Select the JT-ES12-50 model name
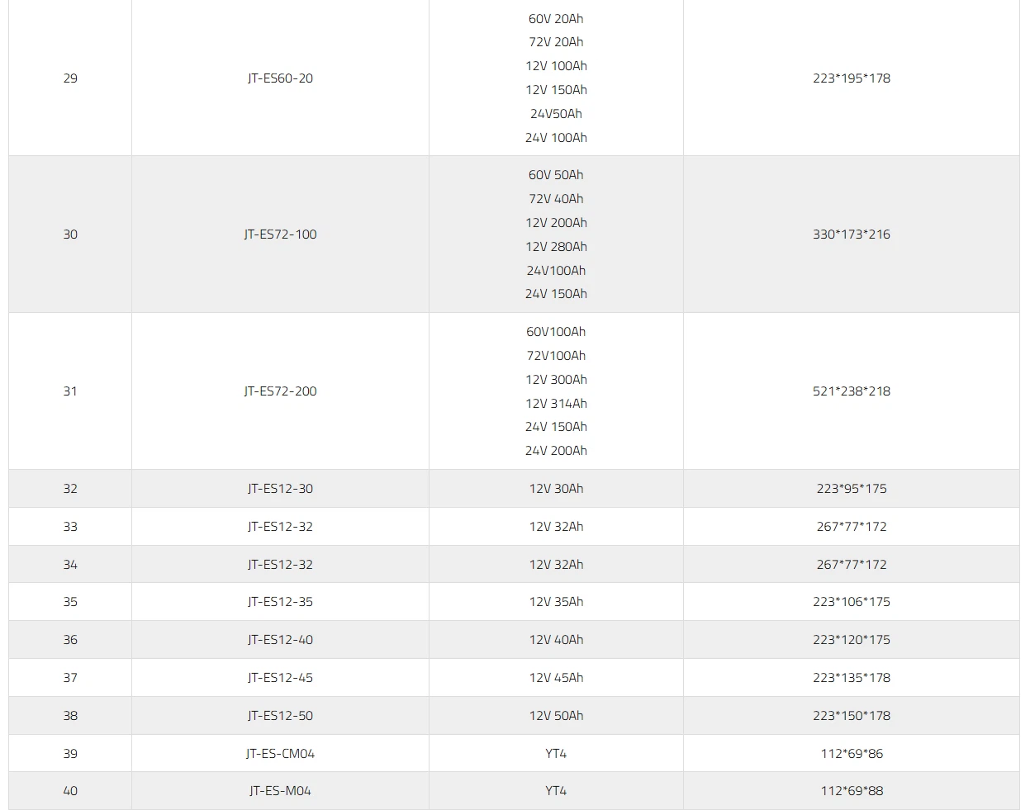The width and height of the screenshot is (1030, 810). coord(280,716)
